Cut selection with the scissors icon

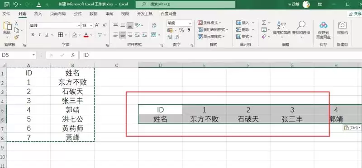(x=17, y=23)
